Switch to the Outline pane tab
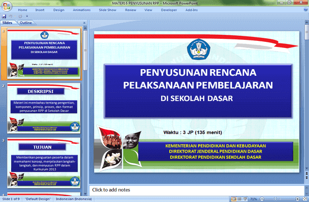 click(26, 23)
